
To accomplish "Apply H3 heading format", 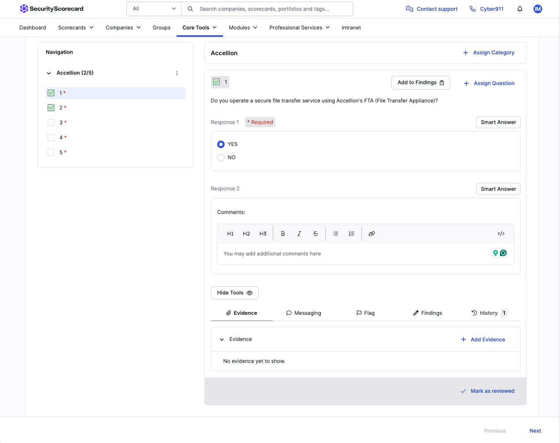I will [x=263, y=234].
